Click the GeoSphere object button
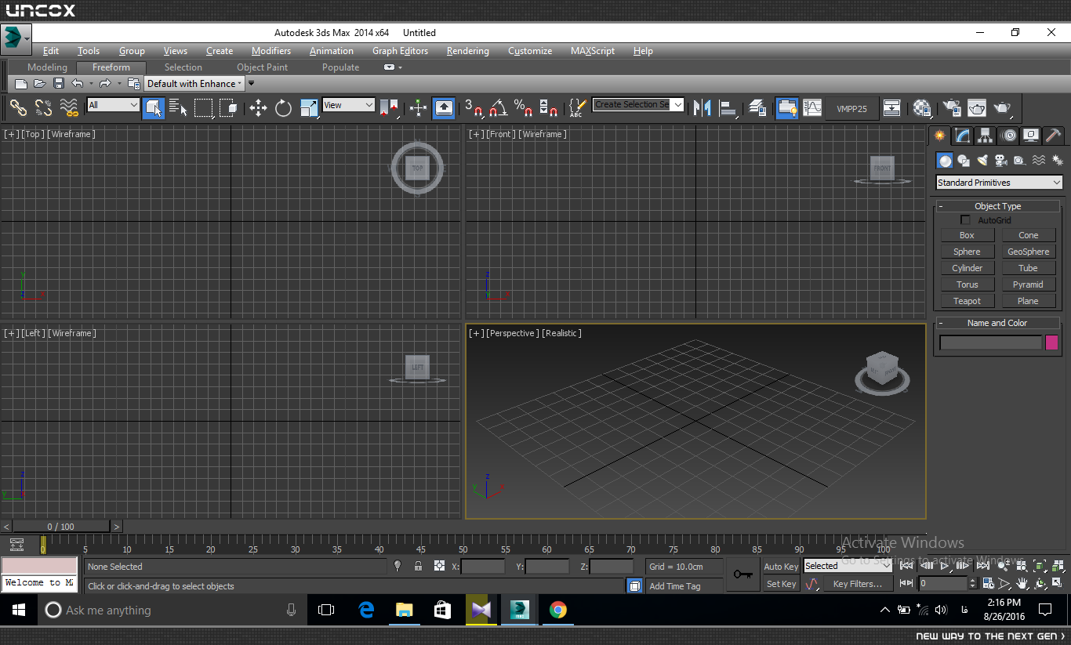The height and width of the screenshot is (645, 1071). 1028,252
